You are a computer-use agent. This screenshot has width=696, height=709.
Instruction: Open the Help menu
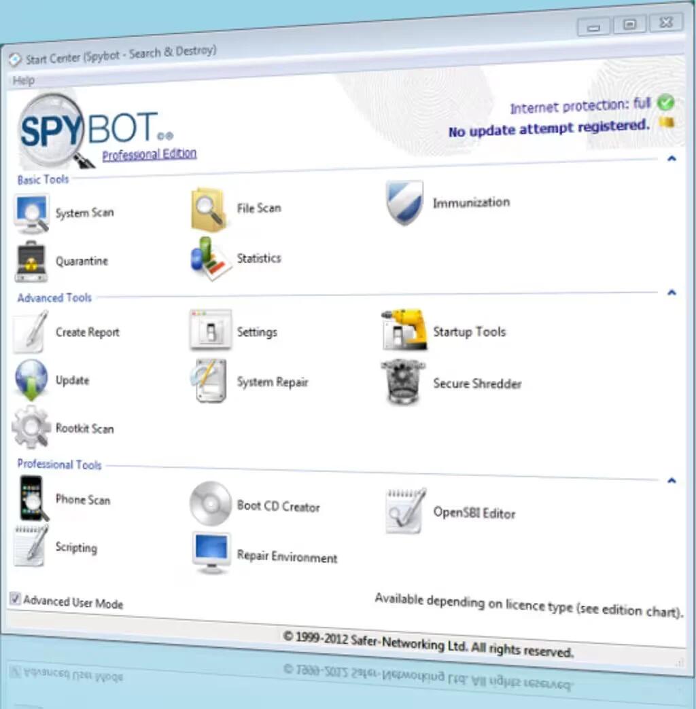pyautogui.click(x=23, y=81)
